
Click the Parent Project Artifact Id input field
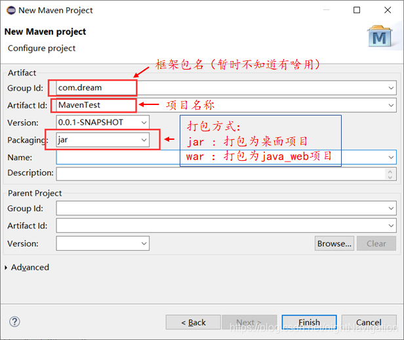[226, 226]
